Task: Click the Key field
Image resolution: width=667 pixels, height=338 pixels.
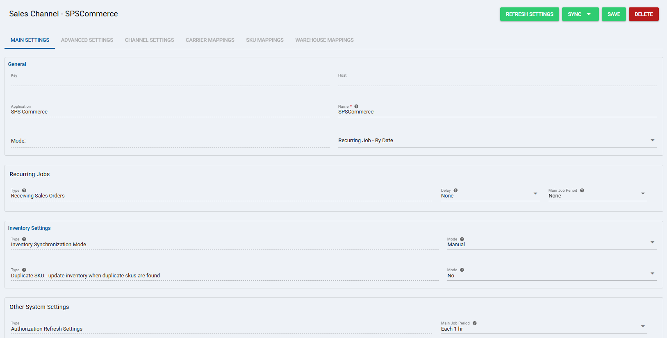Action: coord(170,79)
